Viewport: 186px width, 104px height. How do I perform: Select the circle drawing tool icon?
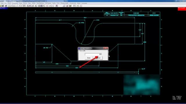click(x=14, y=6)
